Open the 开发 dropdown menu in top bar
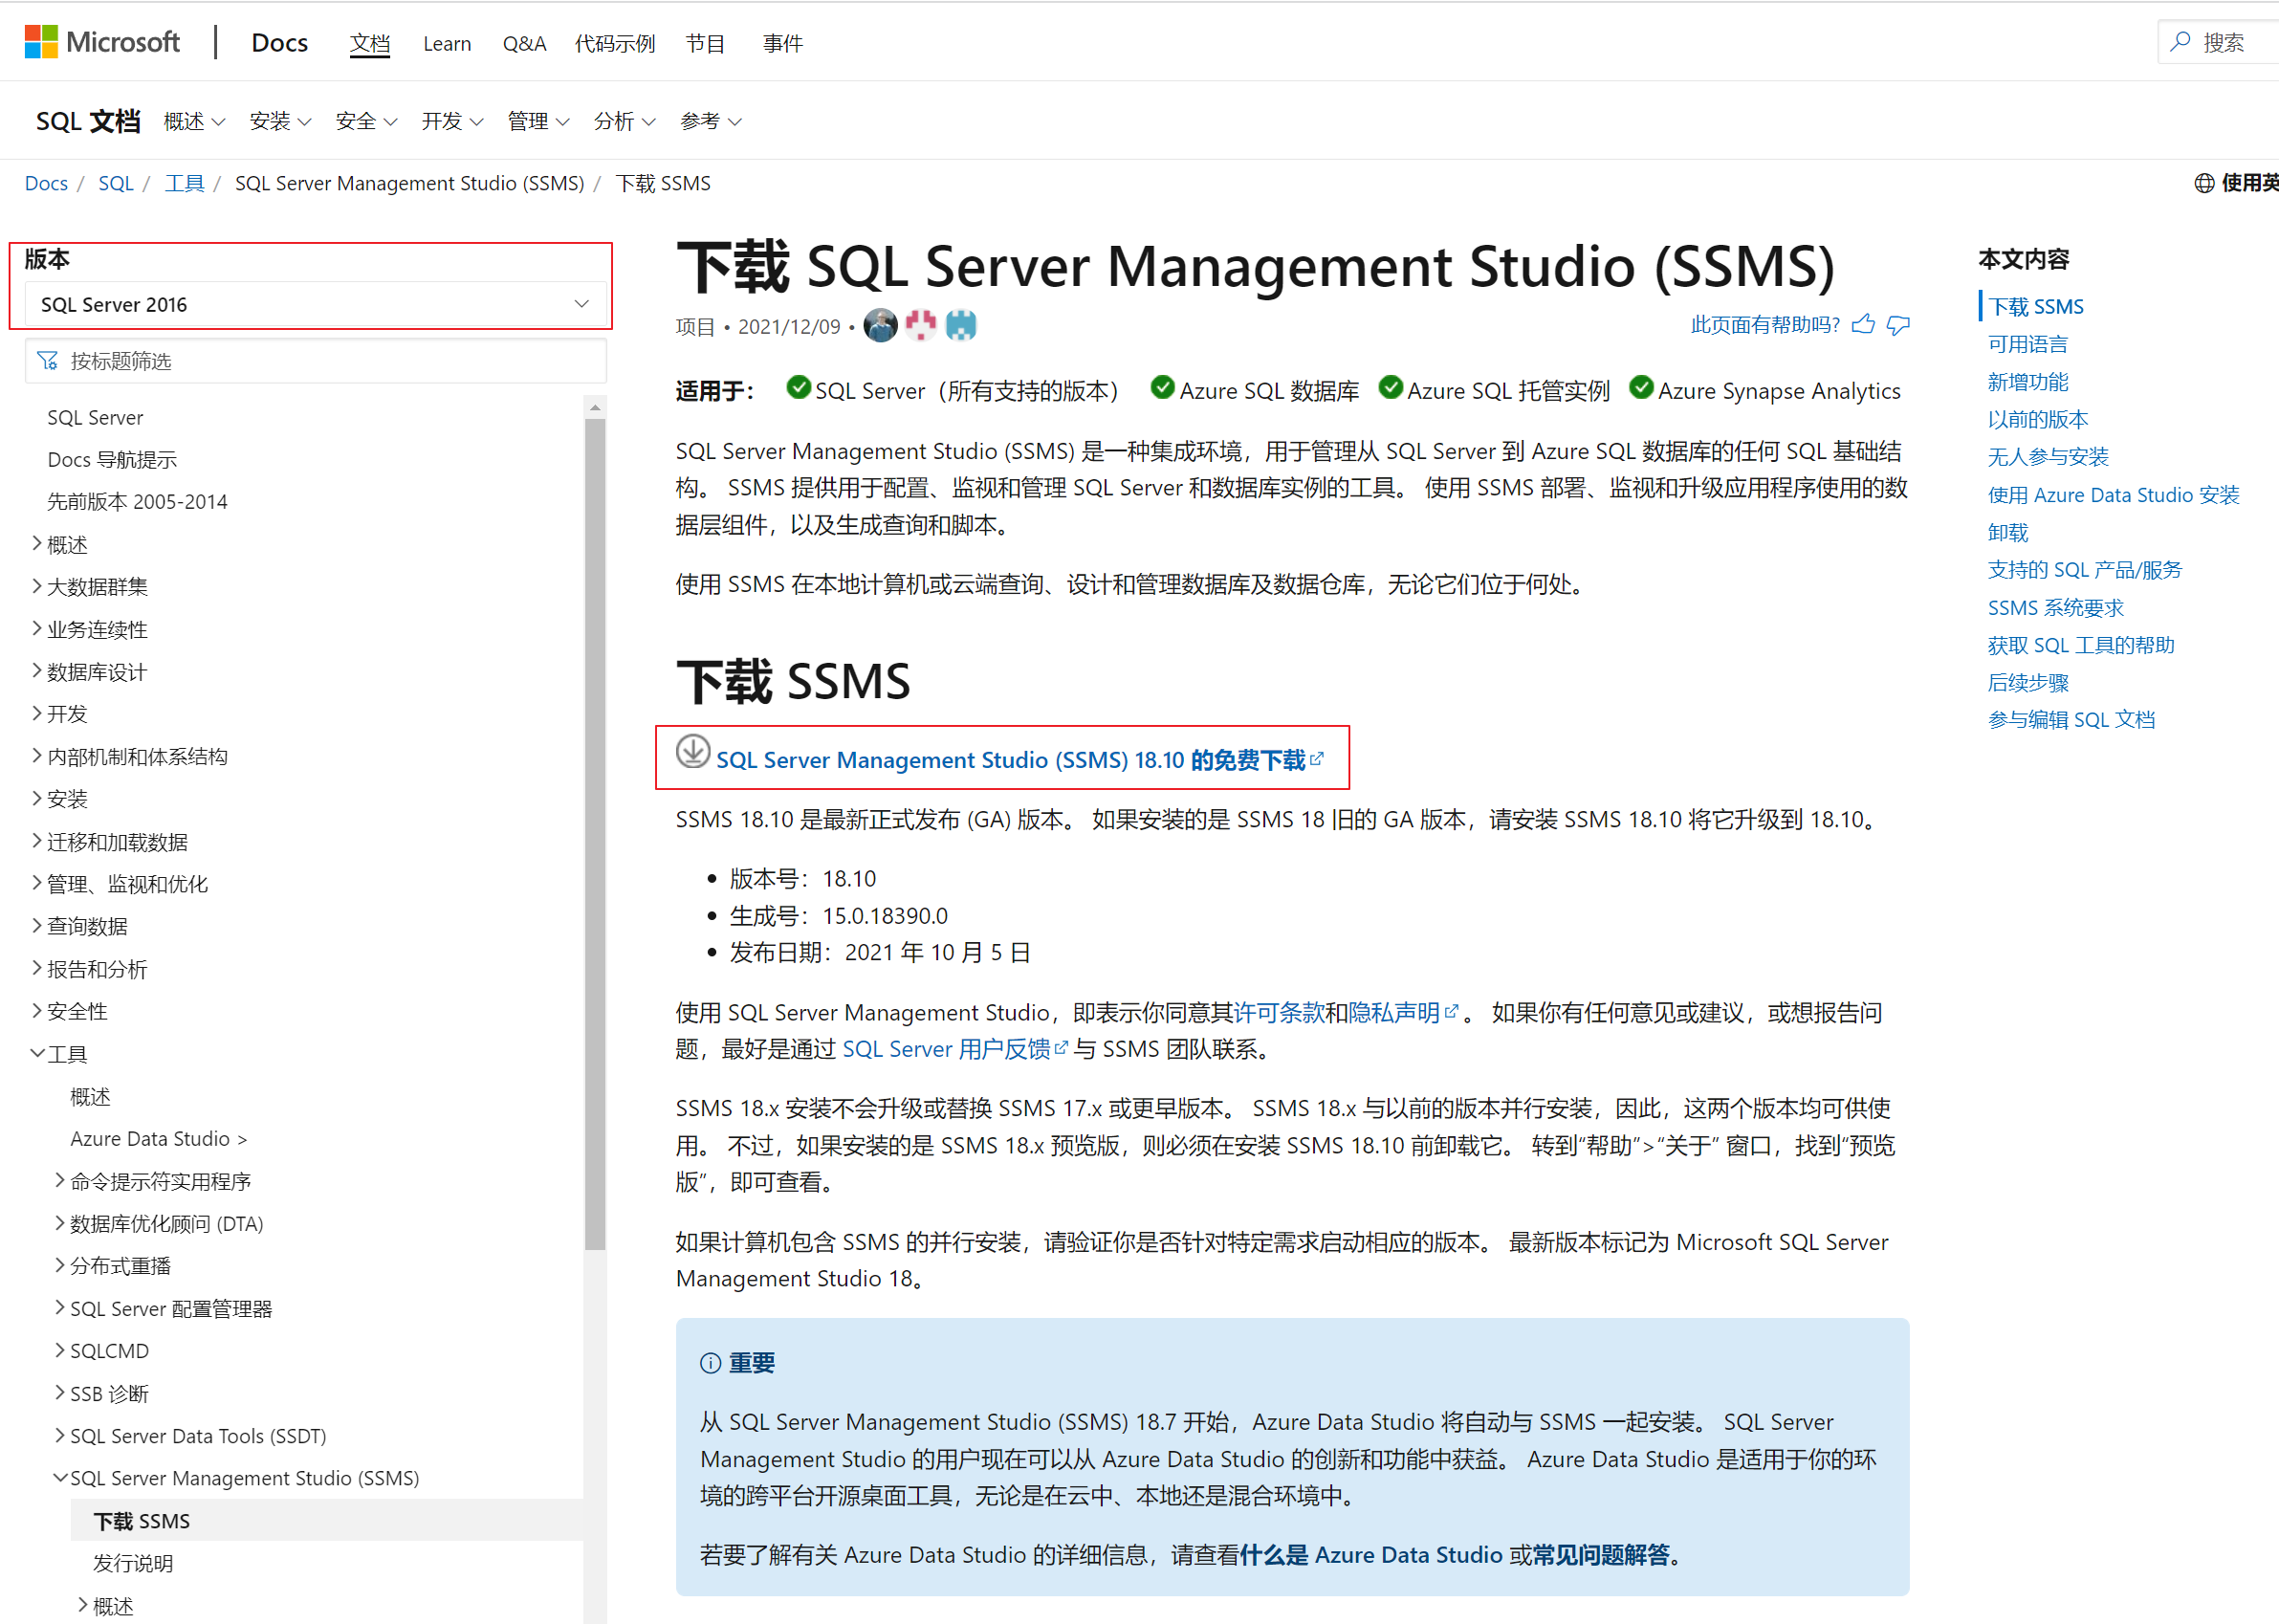The height and width of the screenshot is (1624, 2279). (453, 121)
